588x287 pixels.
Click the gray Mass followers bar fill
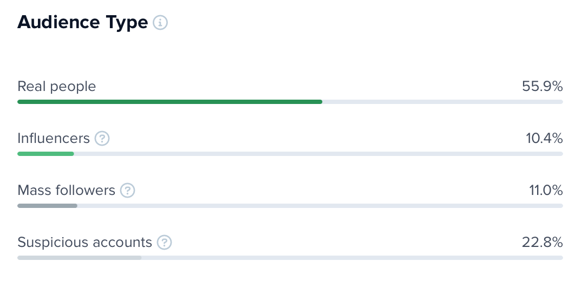tap(47, 206)
